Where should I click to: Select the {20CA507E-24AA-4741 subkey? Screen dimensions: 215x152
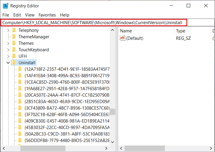[67, 95]
